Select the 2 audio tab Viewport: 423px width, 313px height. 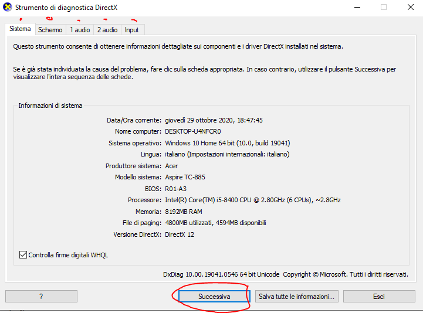point(107,30)
